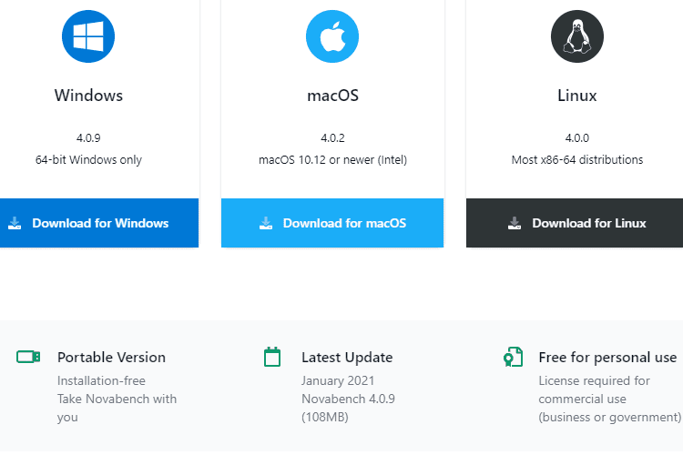The height and width of the screenshot is (455, 683).
Task: Click 'macOS 10.12 or newer (Intel)' text
Action: (x=332, y=160)
